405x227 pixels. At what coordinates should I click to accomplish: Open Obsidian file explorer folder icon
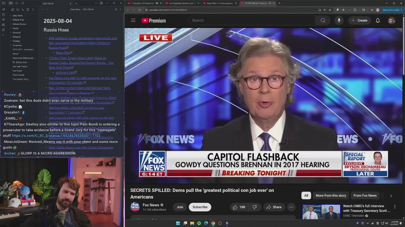point(11,3)
